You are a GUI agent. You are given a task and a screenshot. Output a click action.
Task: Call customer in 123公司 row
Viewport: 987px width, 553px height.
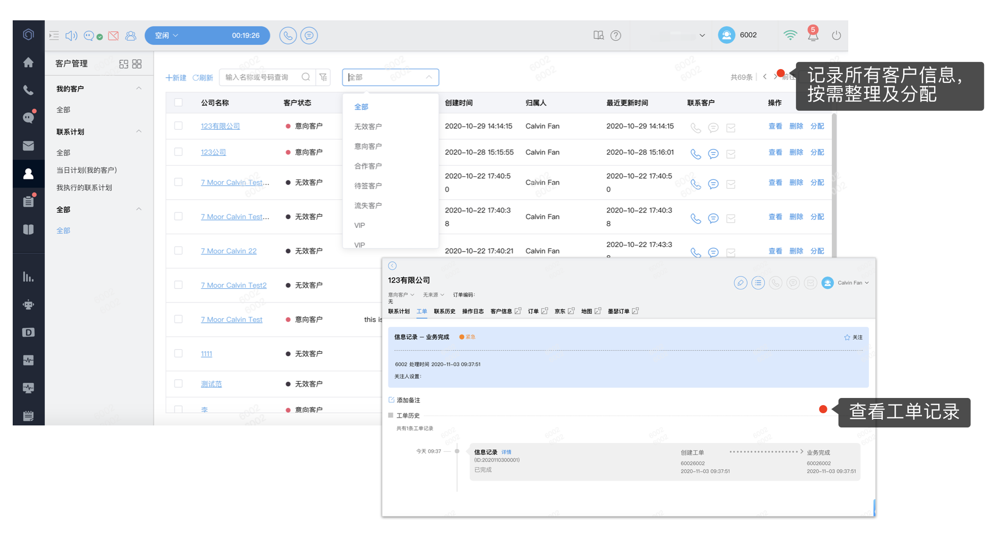[x=696, y=153]
